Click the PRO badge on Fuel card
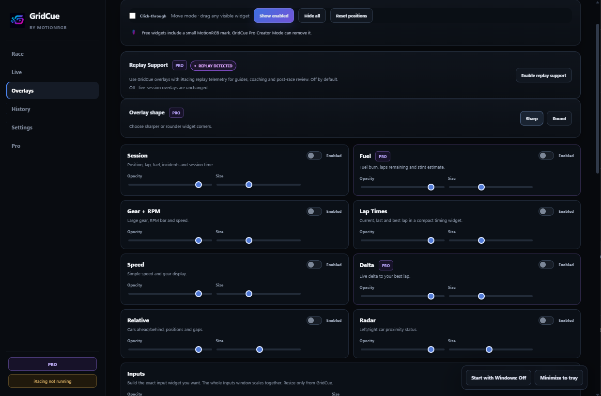 click(383, 157)
